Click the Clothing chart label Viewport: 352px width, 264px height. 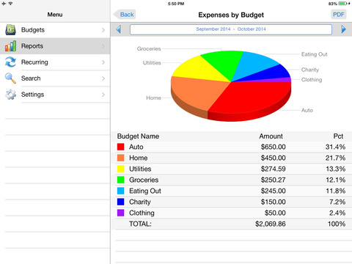coord(312,80)
